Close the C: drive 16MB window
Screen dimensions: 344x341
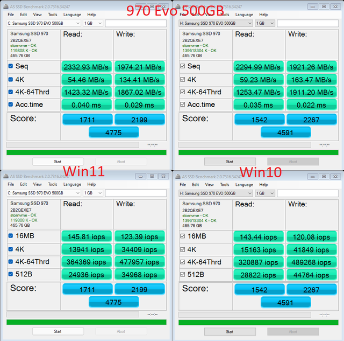coord(163,176)
